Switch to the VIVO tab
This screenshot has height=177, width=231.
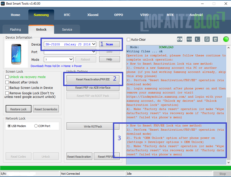point(144,15)
